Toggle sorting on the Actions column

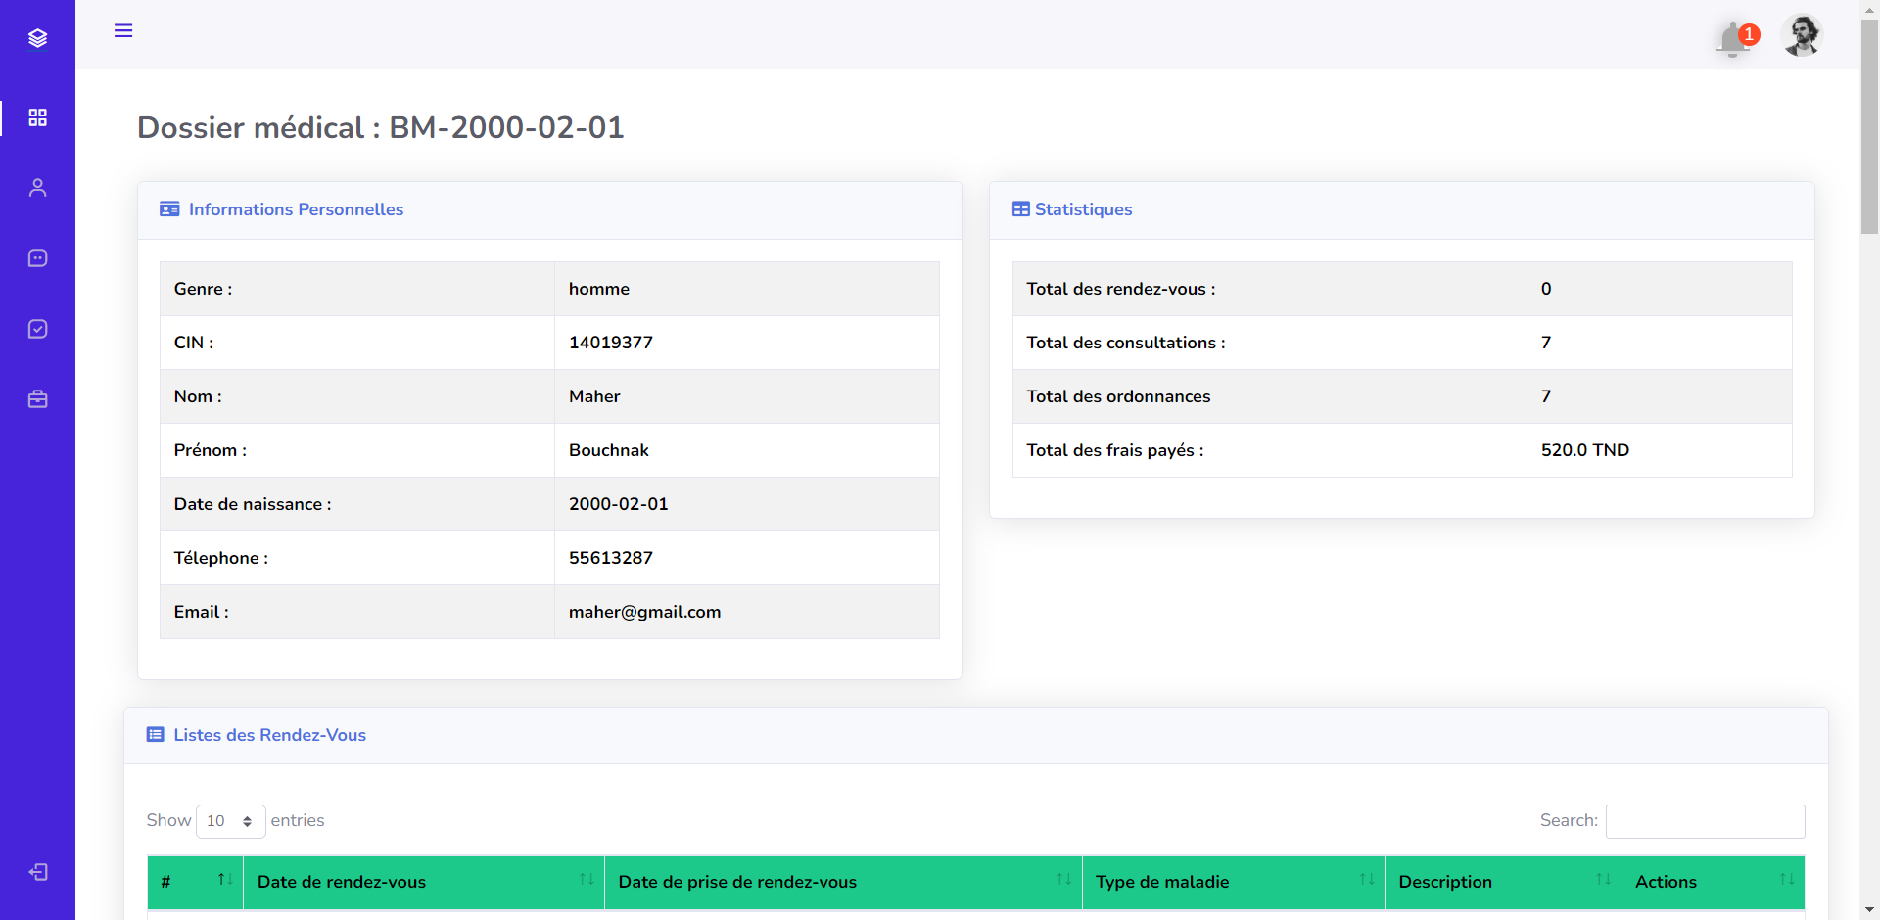(1786, 882)
